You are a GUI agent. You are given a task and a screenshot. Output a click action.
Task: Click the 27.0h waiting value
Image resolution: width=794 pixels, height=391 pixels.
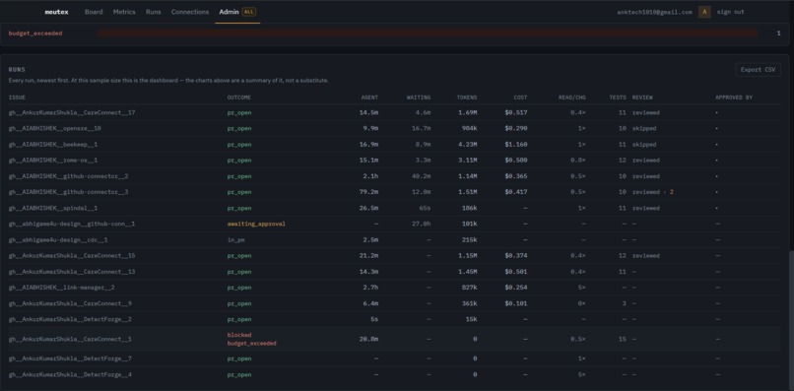tap(421, 224)
